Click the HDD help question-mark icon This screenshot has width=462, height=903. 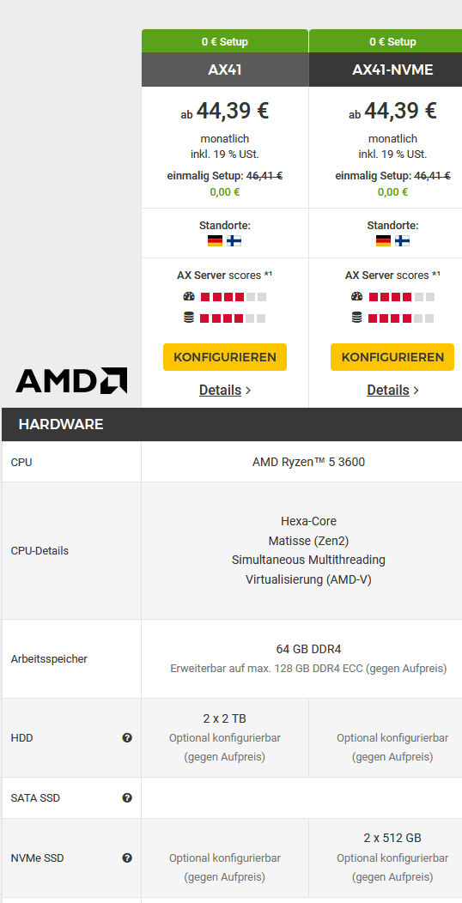(127, 737)
